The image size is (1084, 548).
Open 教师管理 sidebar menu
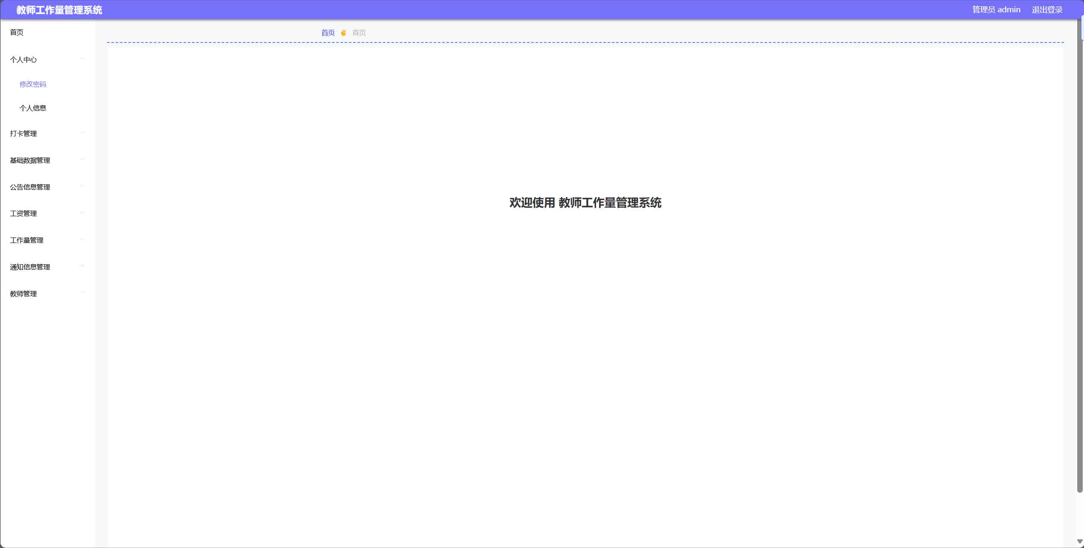23,294
